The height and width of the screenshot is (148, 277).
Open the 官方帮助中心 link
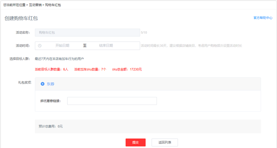coord(263,18)
